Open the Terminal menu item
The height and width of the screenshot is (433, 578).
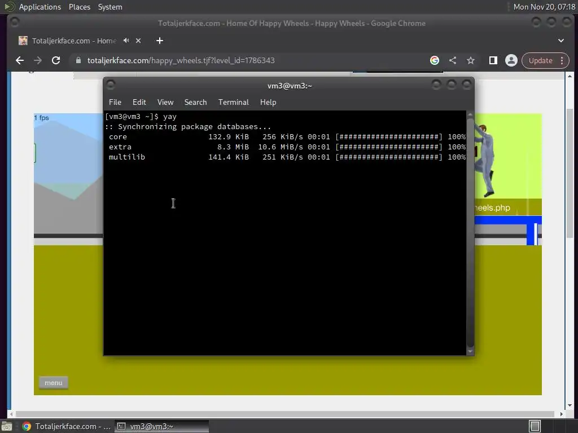(233, 103)
